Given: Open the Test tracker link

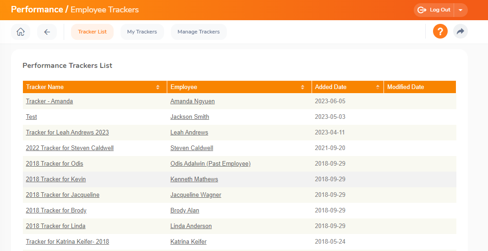Looking at the screenshot, I should click(x=32, y=117).
